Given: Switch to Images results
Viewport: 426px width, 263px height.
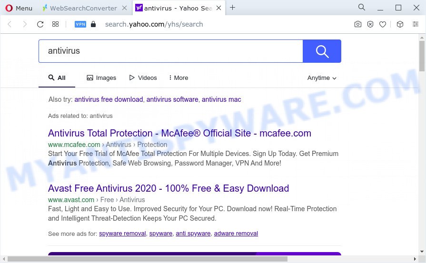Looking at the screenshot, I should click(101, 78).
